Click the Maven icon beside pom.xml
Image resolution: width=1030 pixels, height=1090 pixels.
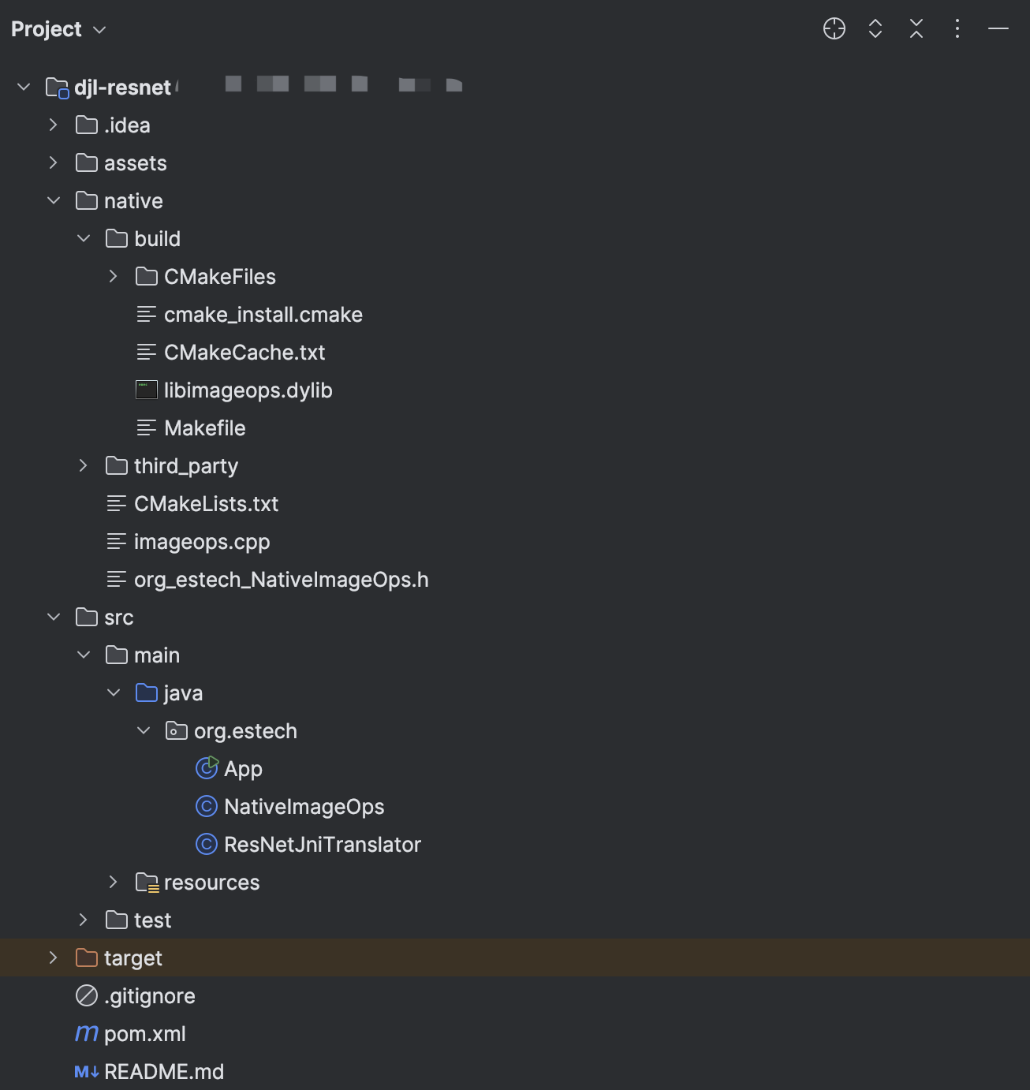[86, 1033]
